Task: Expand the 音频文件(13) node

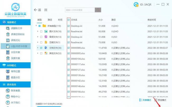Action: click(x=38, y=37)
